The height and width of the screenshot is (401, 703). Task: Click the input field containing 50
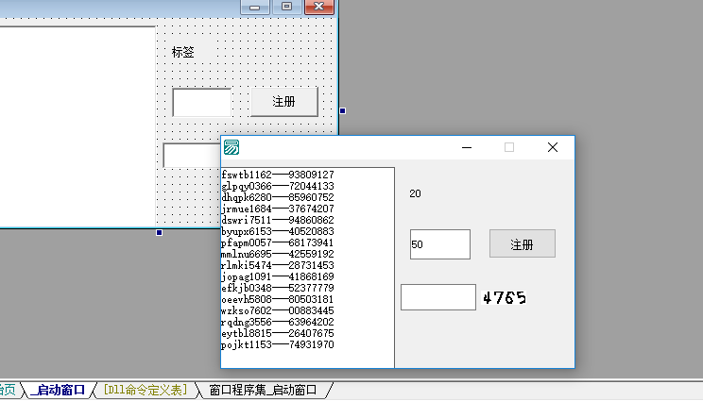coord(439,244)
